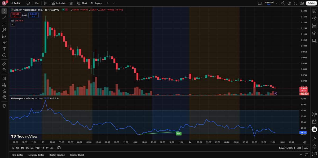Set date range to All
The image size is (318, 158).
coord(52,148)
